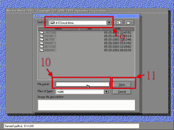Viewport: 174px width, 130px height.
Task: Select the INETPUB folder icon
Action: click(x=42, y=40)
